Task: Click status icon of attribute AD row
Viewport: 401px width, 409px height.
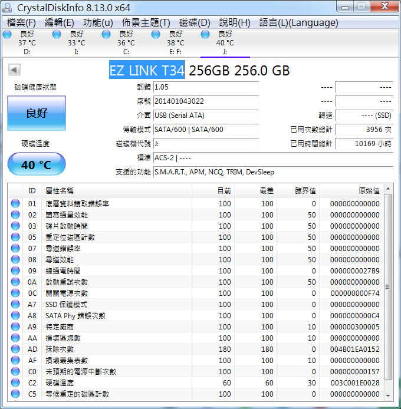Action: click(x=15, y=349)
